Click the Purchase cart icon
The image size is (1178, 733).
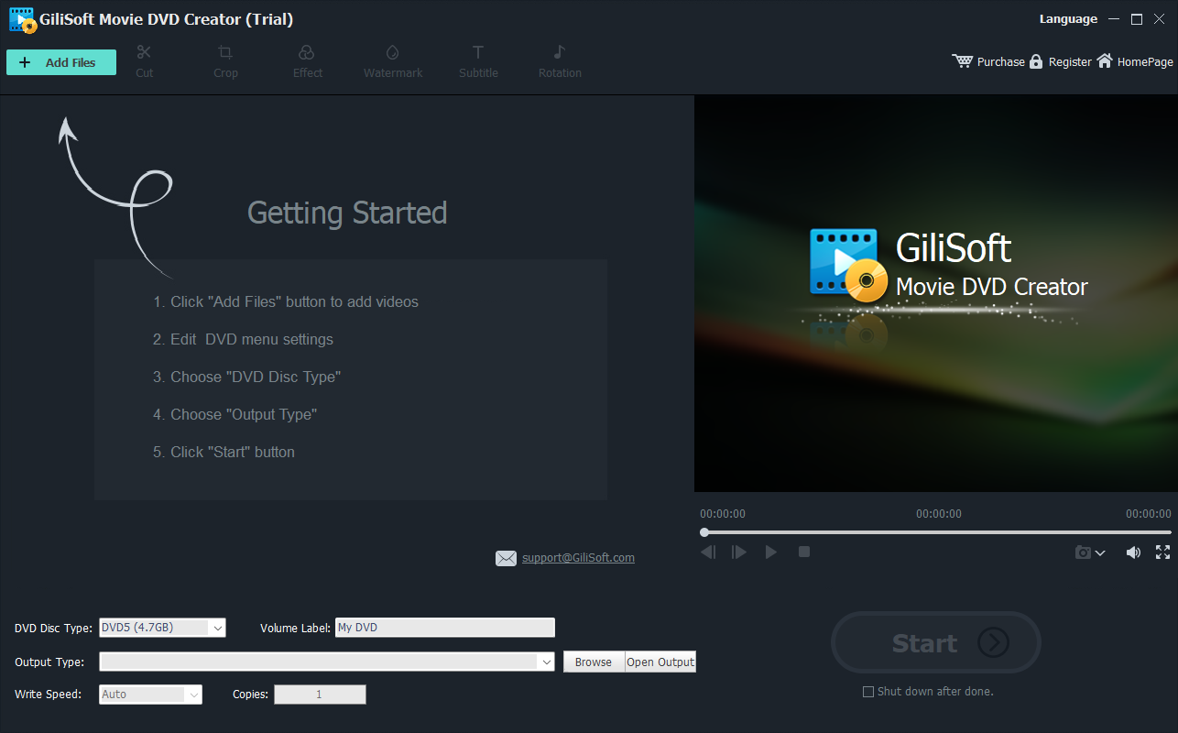(963, 61)
